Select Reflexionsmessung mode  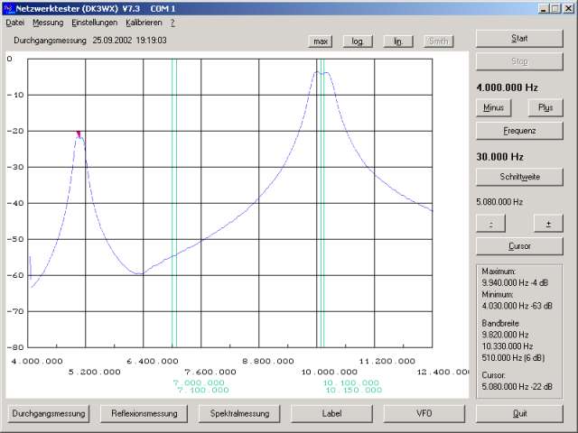coord(144,414)
